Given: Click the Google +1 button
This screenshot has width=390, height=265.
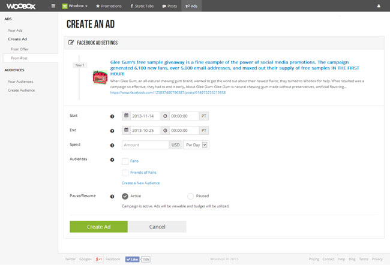Looking at the screenshot, I should point(99,259).
